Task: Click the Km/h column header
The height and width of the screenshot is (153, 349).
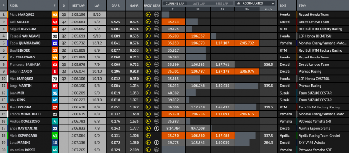Action: pos(268,9)
